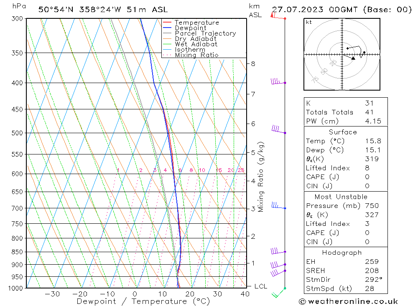Click the StmSpd (kt) value 28
The height and width of the screenshot is (306, 418).
pyautogui.click(x=370, y=288)
